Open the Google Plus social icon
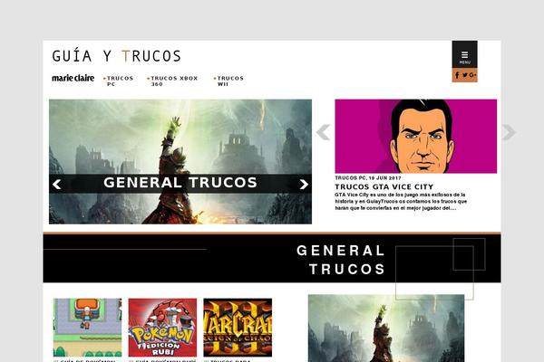This screenshot has width=544, height=362. (472, 75)
